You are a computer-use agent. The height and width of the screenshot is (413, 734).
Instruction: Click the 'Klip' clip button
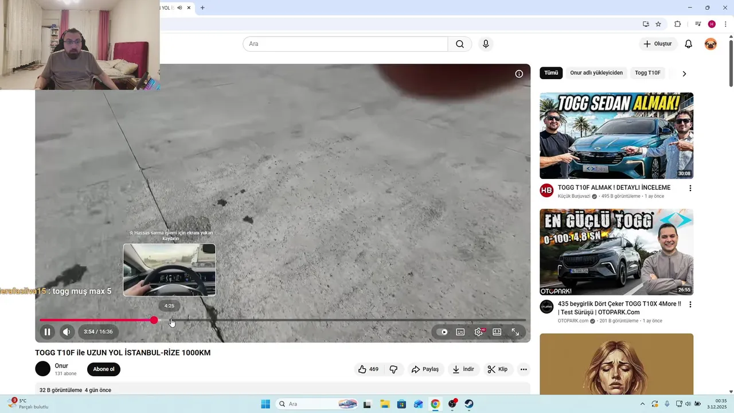coord(498,369)
